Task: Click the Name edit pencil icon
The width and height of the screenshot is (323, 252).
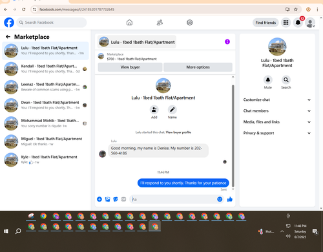Action: tap(172, 110)
